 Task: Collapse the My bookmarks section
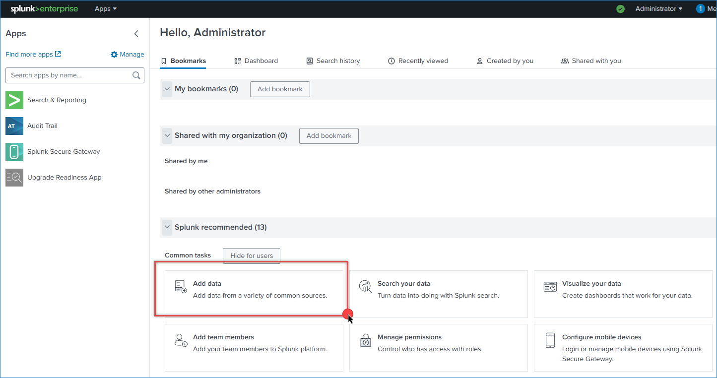coord(167,89)
